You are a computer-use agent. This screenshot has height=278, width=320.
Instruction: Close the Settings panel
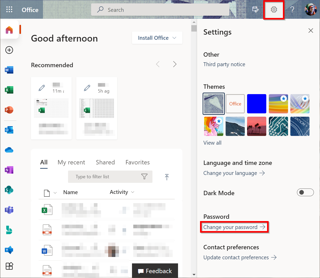(311, 31)
